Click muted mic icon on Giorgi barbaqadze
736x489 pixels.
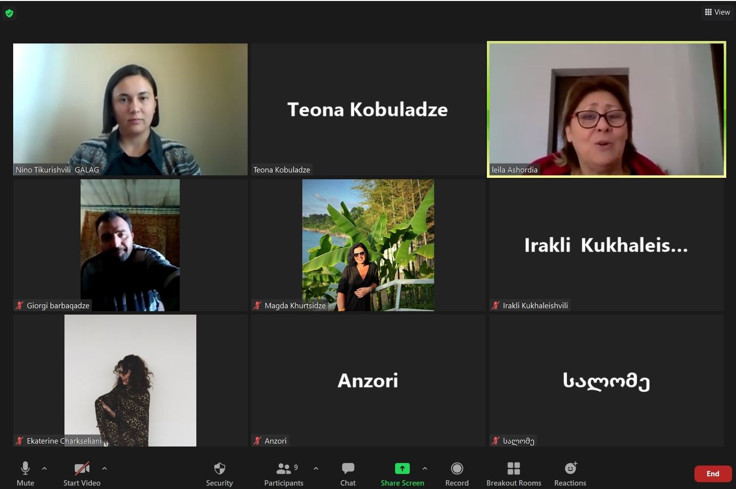point(20,305)
